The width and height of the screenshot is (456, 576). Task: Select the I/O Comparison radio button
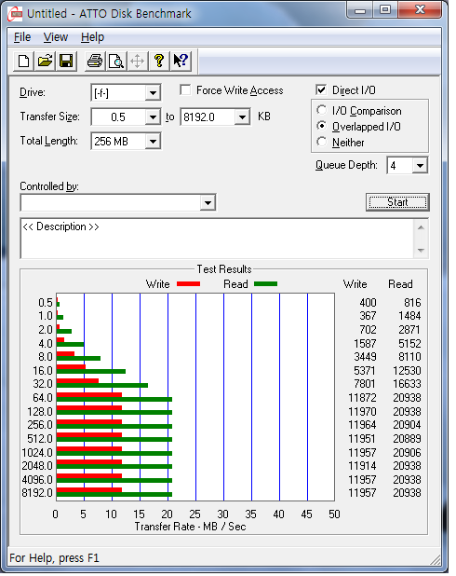coord(321,110)
